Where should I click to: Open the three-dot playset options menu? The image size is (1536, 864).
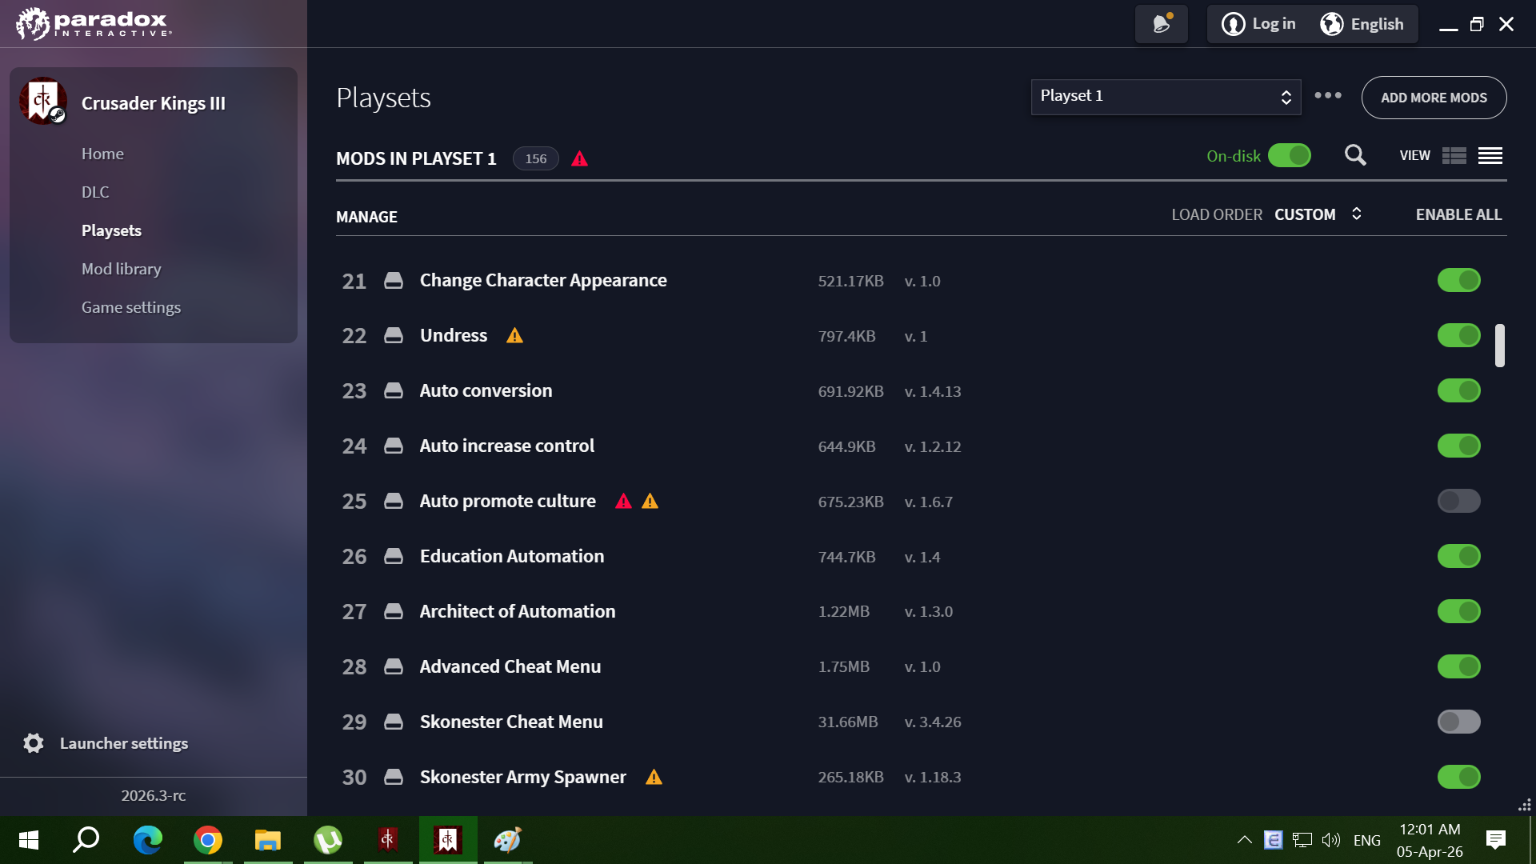pyautogui.click(x=1328, y=95)
